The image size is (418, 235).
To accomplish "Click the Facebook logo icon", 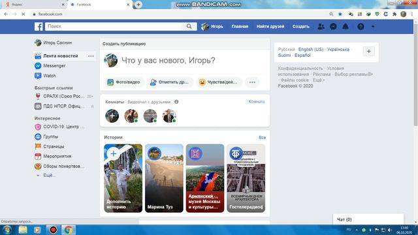I will (x=39, y=26).
